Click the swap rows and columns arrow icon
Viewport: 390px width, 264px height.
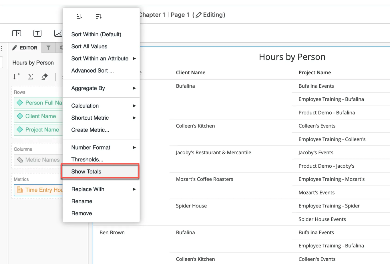click(x=16, y=76)
